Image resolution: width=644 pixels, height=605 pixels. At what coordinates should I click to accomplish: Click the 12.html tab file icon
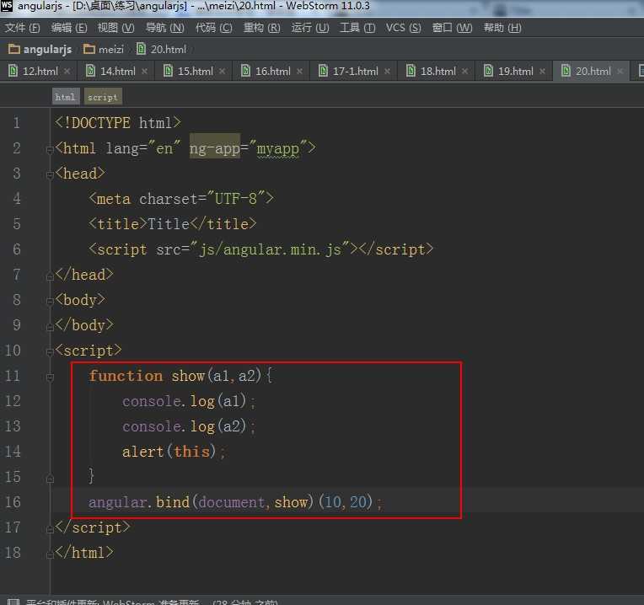click(13, 71)
